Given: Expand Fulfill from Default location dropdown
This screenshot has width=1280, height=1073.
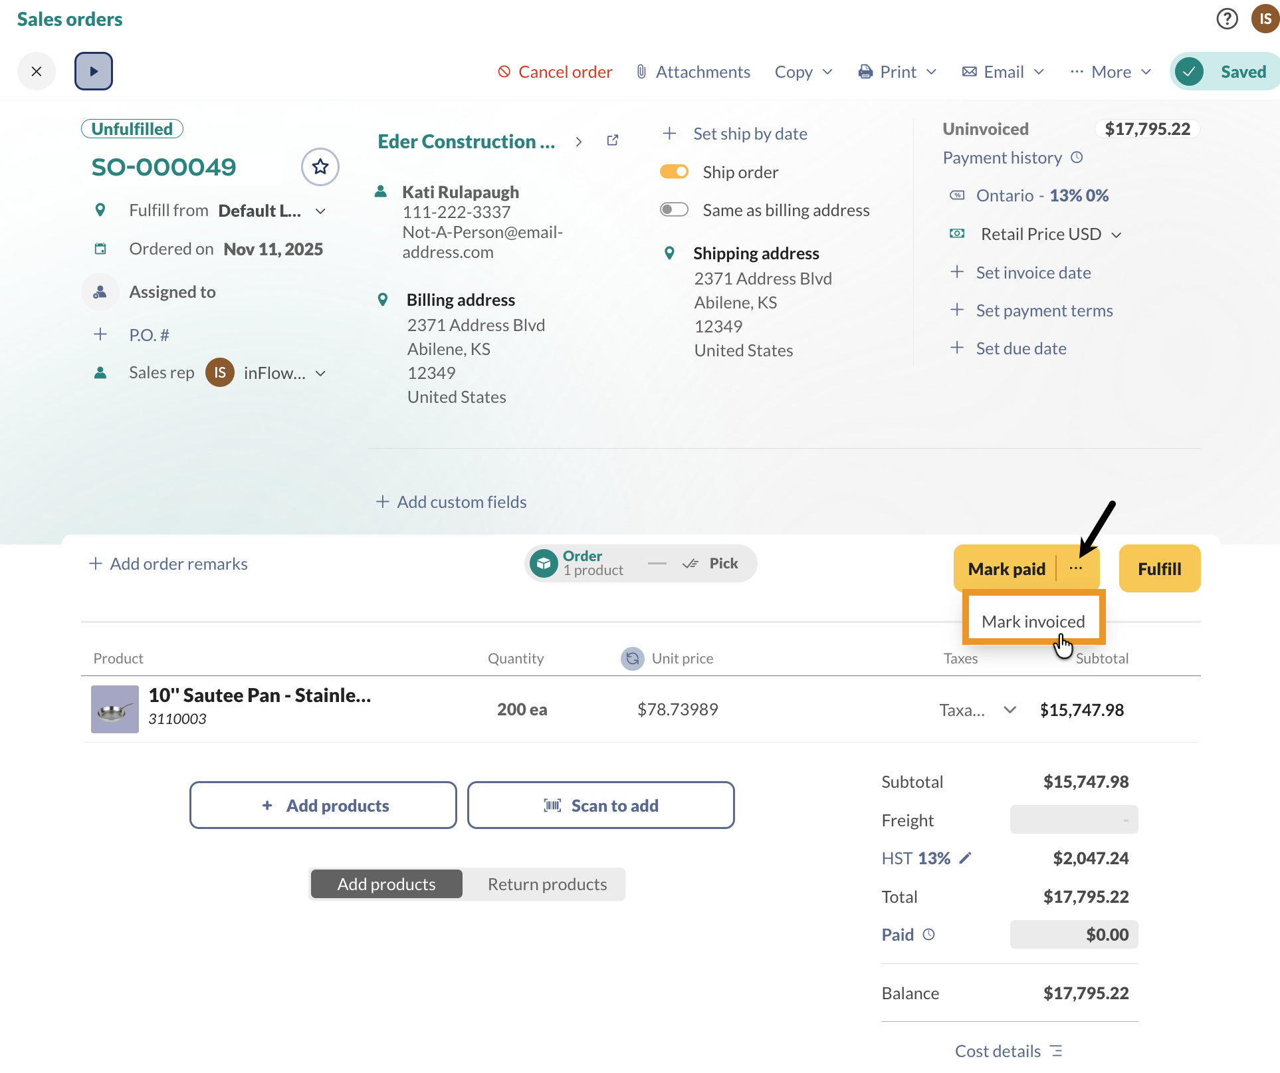Looking at the screenshot, I should point(320,211).
